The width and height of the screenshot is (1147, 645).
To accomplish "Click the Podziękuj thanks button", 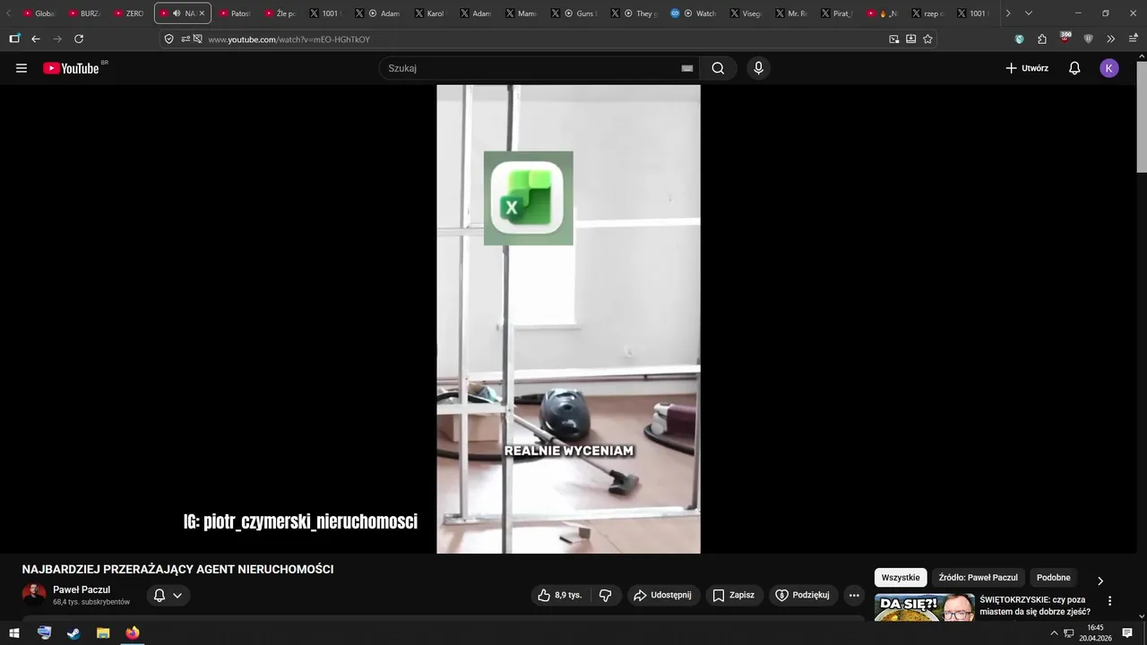I will click(x=803, y=595).
